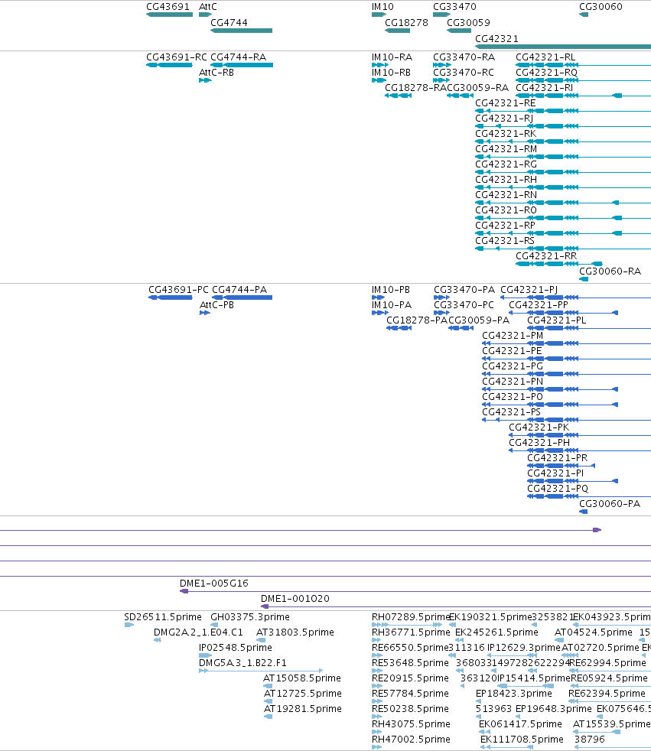
Task: Select the CG4744-RA transcript glyph
Action: coord(242,65)
